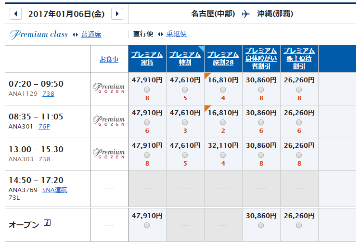360x246 pixels.
Task: Click Premium Gozen logo for ANA1129
Action: 109,88
